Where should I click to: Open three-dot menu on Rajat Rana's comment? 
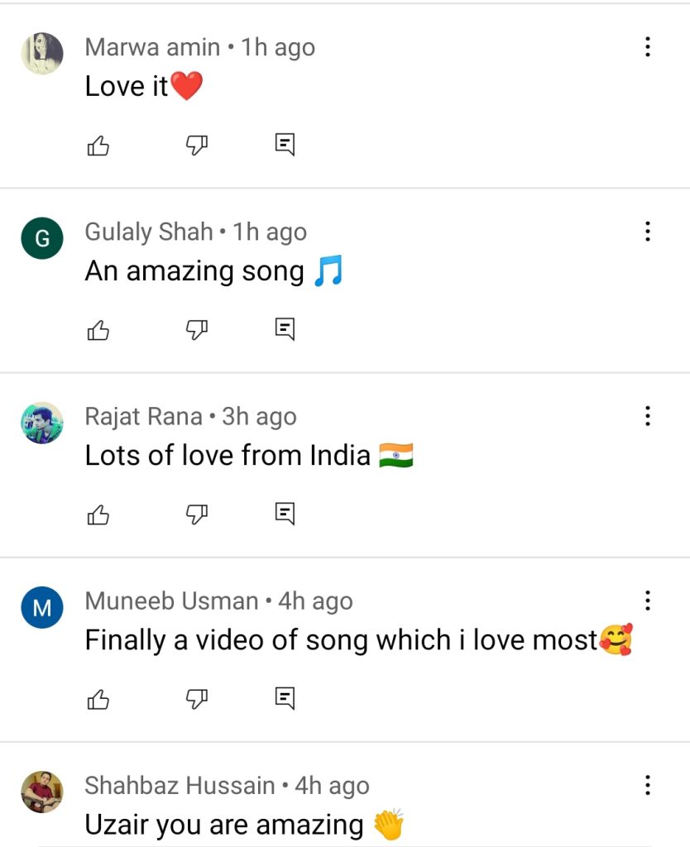click(647, 416)
